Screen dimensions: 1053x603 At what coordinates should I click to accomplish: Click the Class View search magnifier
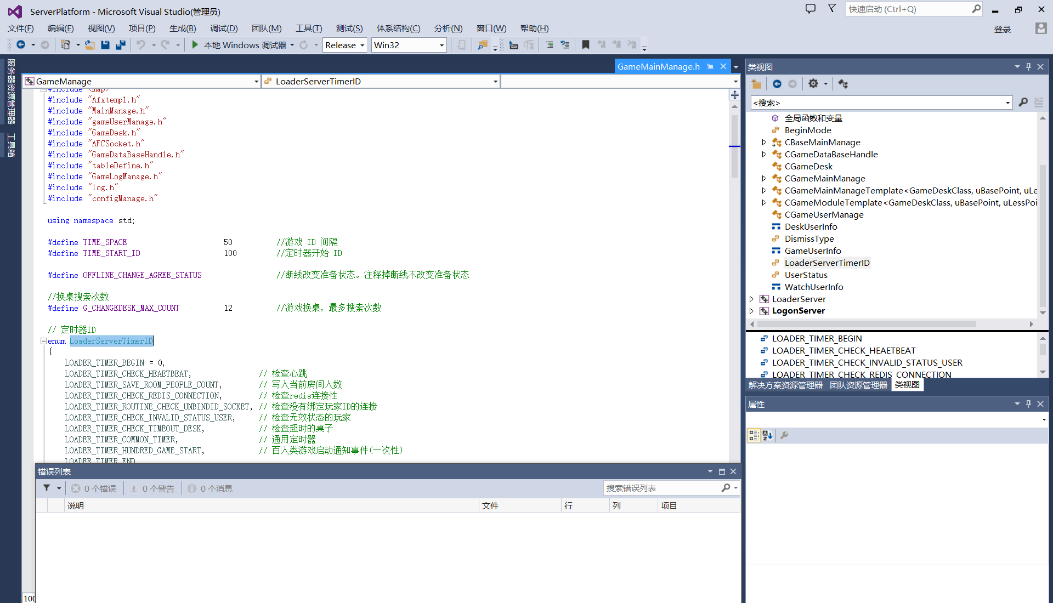tap(1023, 103)
